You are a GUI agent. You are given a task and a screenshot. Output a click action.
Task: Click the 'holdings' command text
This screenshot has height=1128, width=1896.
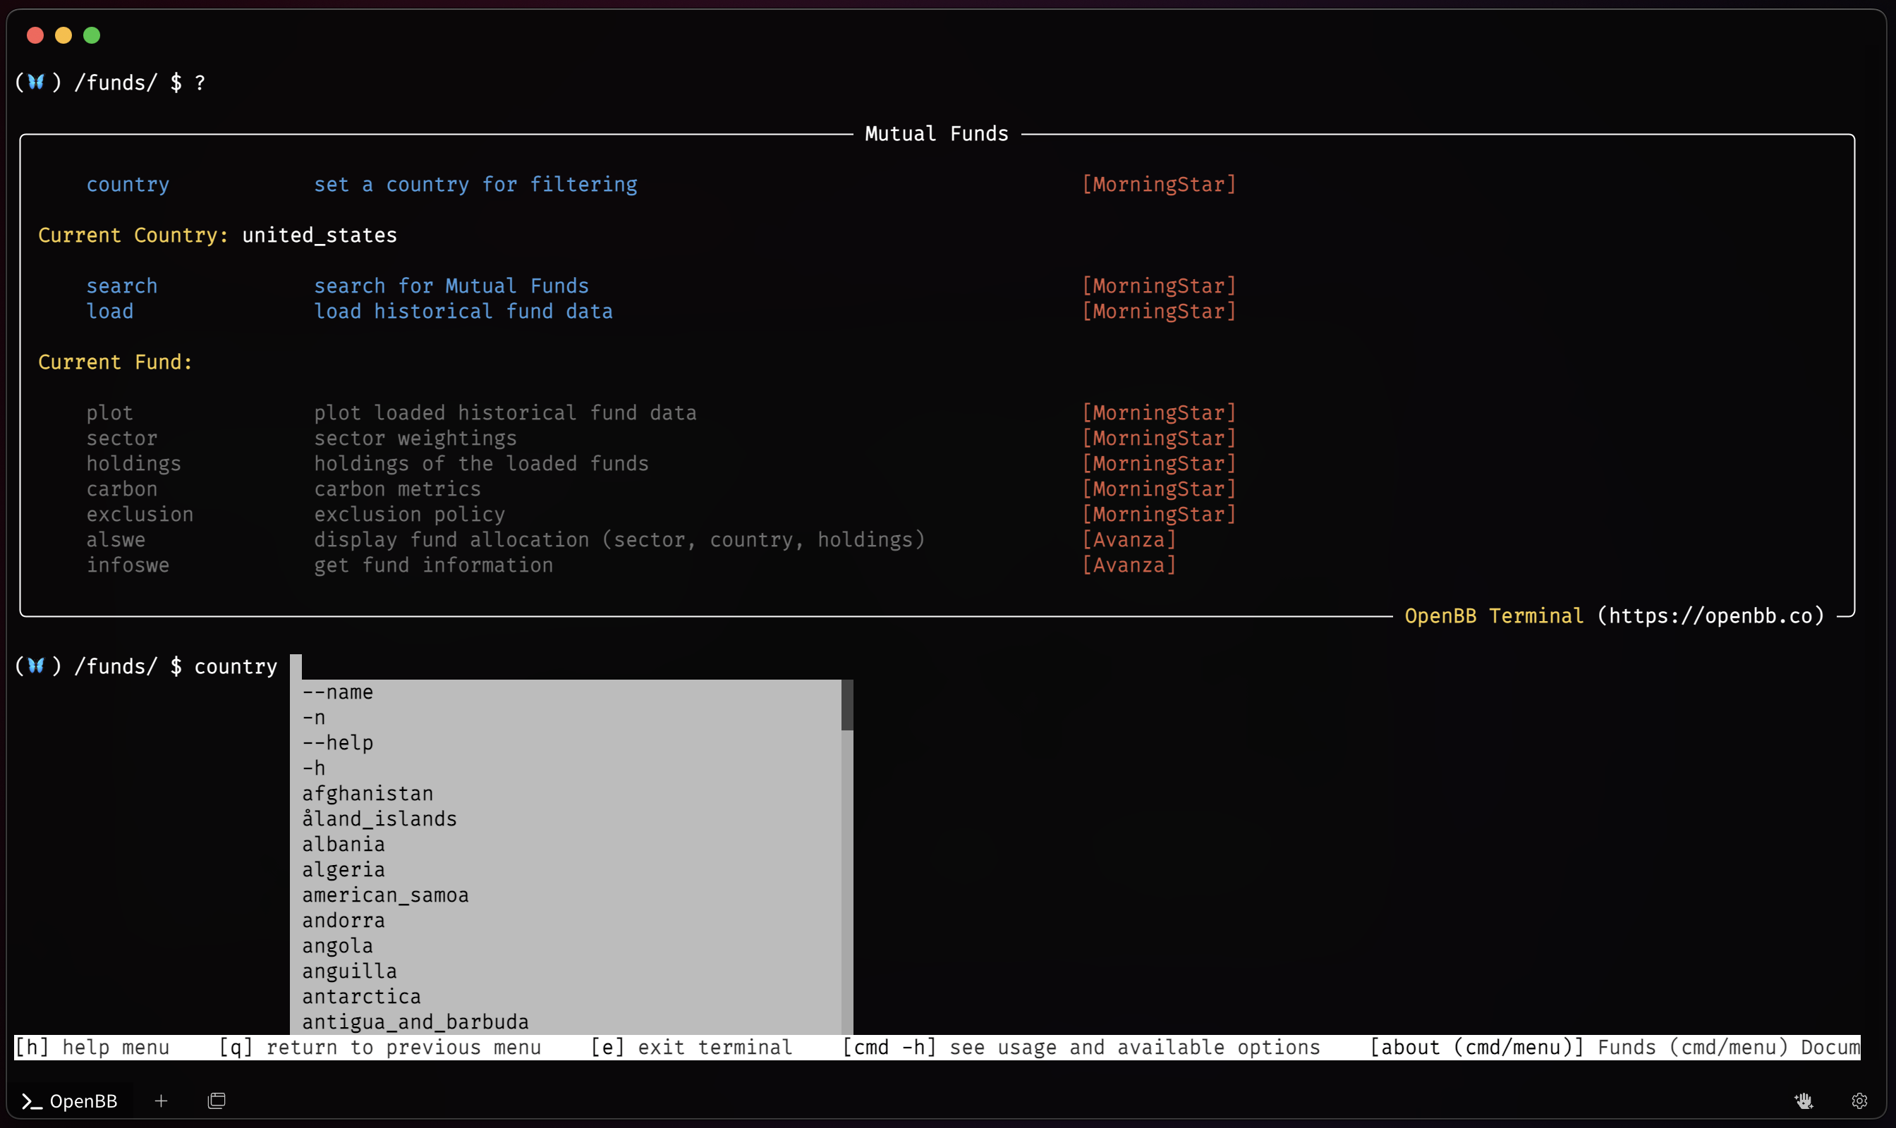pyautogui.click(x=134, y=464)
